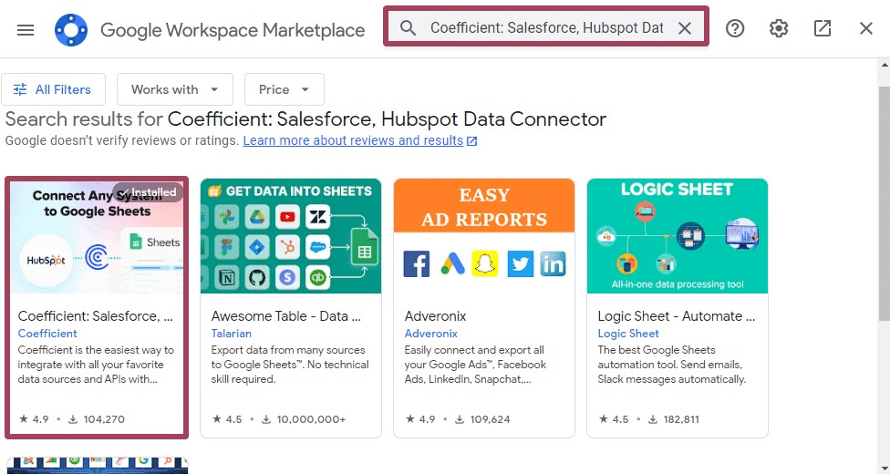Expand the Works with dropdown

pyautogui.click(x=175, y=89)
